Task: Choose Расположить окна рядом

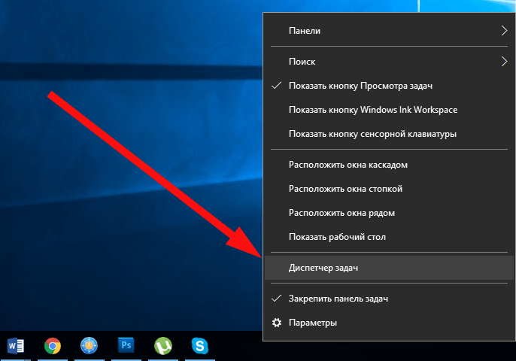Action: tap(390, 213)
